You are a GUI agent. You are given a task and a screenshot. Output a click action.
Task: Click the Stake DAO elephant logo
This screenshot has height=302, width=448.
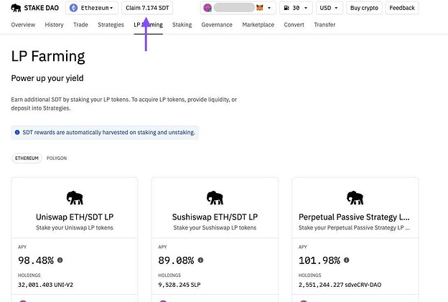[16, 8]
